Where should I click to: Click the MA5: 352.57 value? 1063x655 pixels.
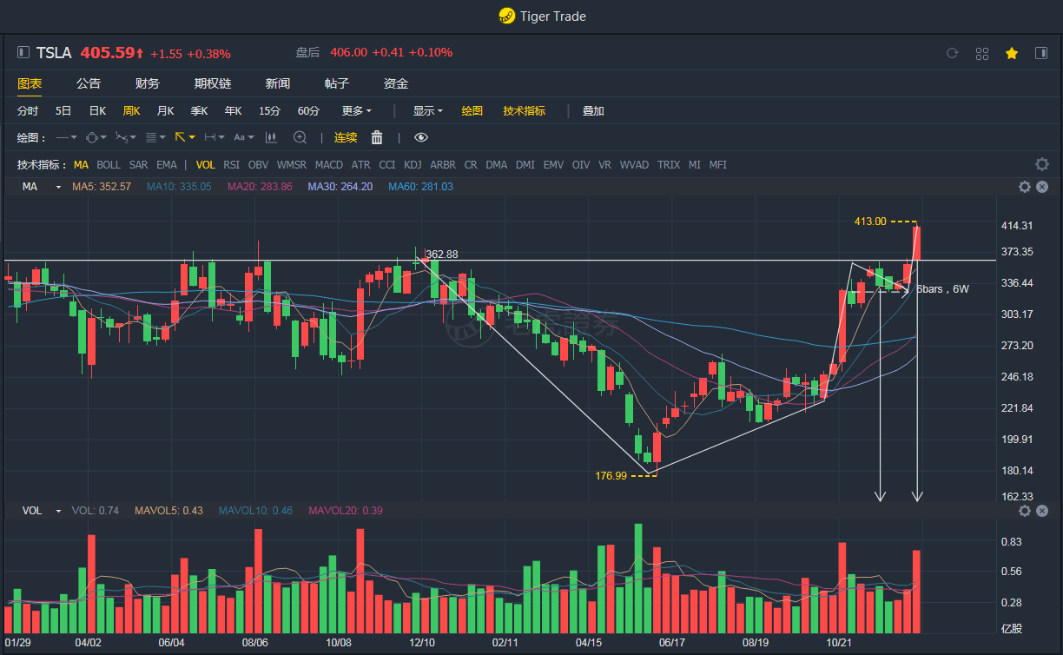click(102, 187)
